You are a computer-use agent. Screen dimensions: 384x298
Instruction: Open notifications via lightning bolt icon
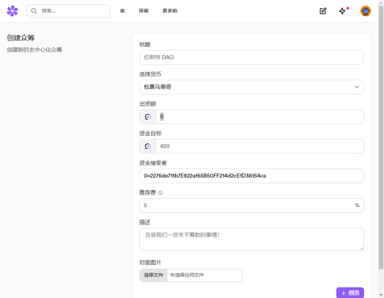[x=342, y=11]
